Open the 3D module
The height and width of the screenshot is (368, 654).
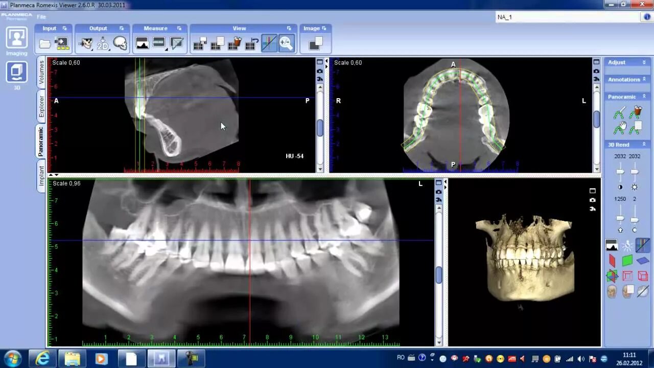click(17, 72)
